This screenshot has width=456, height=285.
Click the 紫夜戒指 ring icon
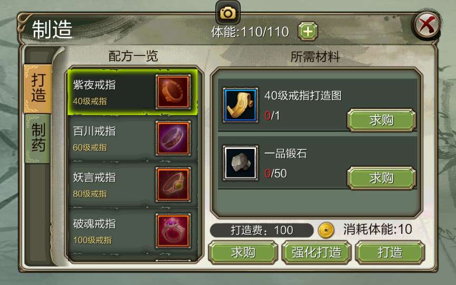tap(173, 92)
